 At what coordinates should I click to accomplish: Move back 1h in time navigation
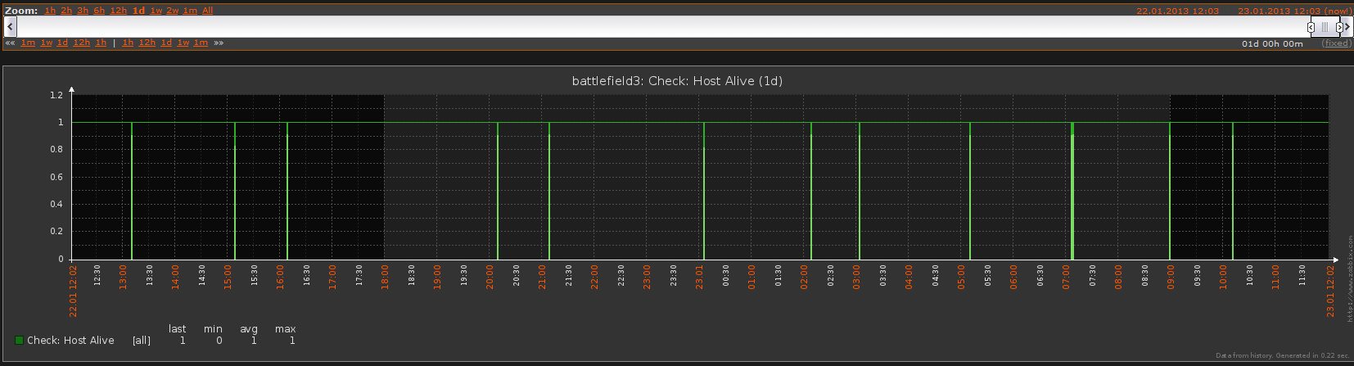click(x=101, y=43)
